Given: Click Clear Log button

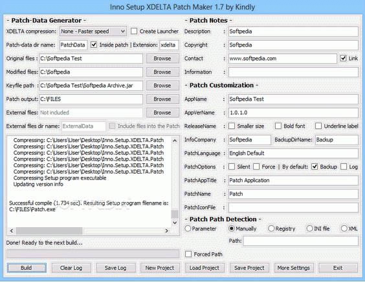Looking at the screenshot, I should coord(71,268).
